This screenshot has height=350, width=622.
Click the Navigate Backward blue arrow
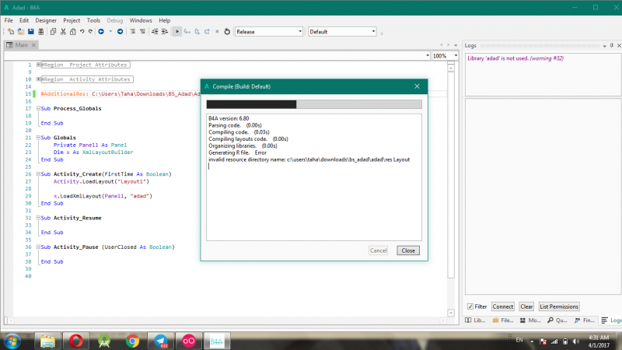101,32
